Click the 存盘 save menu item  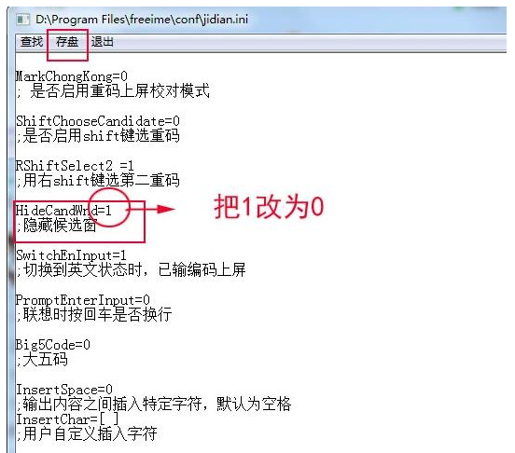[x=67, y=42]
